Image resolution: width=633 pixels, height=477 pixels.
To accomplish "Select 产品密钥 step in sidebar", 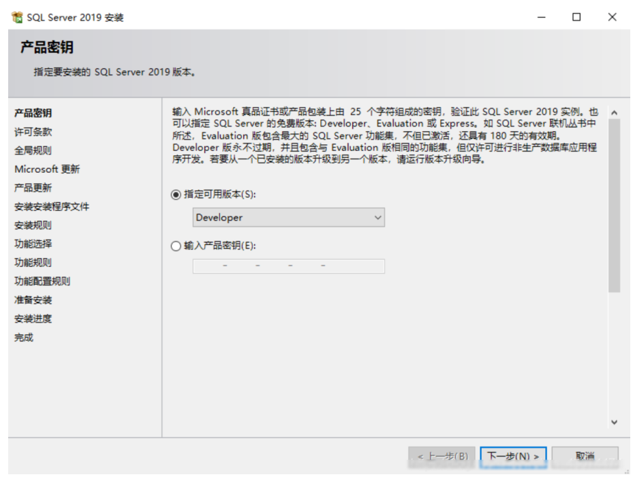I will 33,113.
